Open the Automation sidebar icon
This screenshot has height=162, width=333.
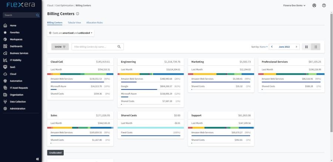pos(5,81)
